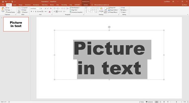This screenshot has width=189, height=103.
Task: Click the Save icon in quick access toolbar
Action: point(3,2)
